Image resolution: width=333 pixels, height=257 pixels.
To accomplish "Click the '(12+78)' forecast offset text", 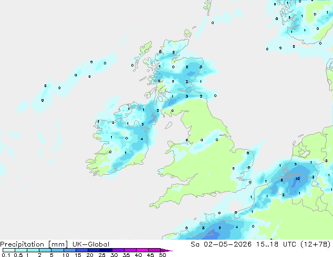I will pos(316,244).
